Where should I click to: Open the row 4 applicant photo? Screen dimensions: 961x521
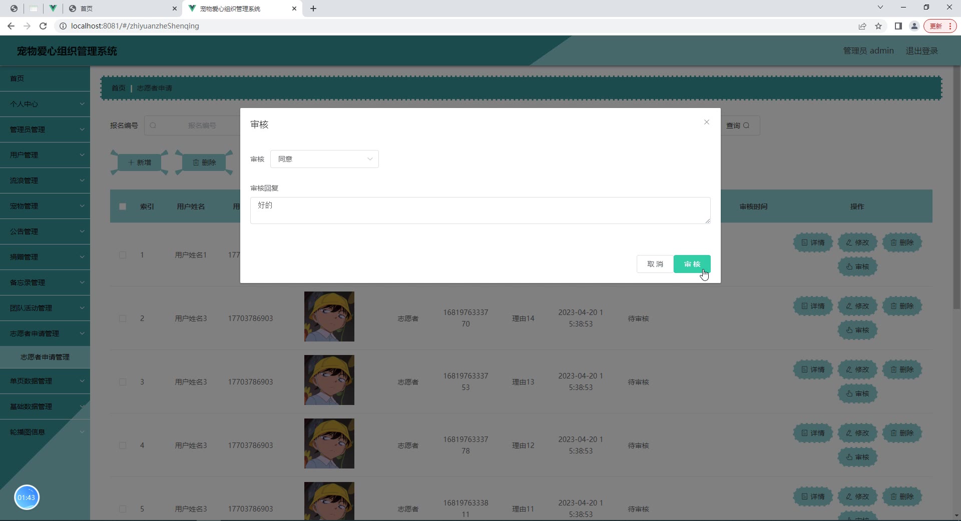[x=329, y=443]
